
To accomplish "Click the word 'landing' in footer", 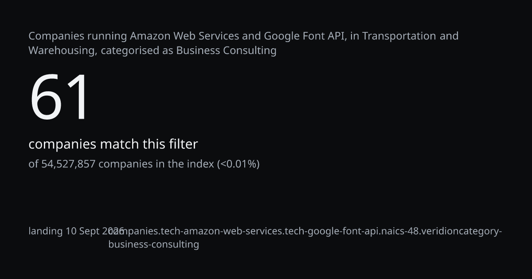I will [x=46, y=231].
